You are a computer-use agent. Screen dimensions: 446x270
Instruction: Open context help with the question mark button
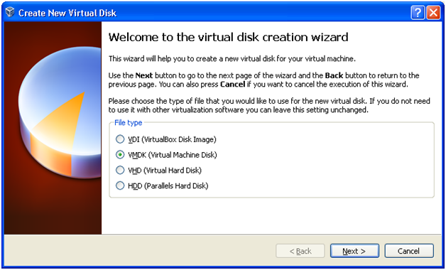click(x=418, y=13)
